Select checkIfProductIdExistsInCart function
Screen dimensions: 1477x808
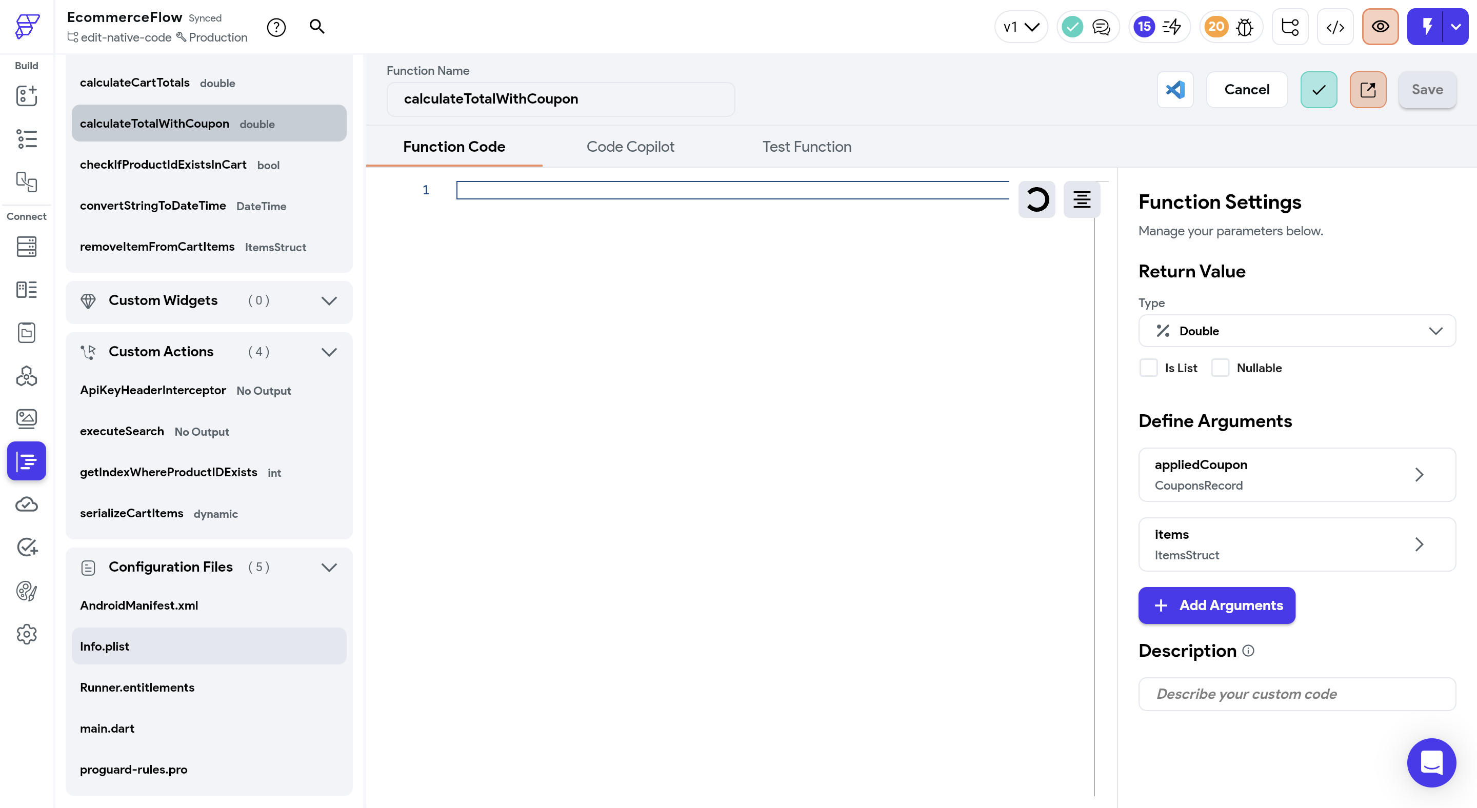tap(209, 165)
